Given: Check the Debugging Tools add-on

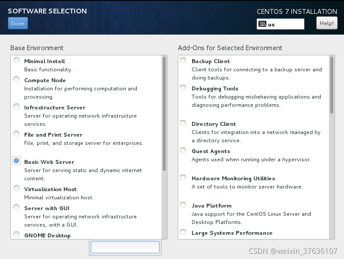Looking at the screenshot, I should point(183,88).
